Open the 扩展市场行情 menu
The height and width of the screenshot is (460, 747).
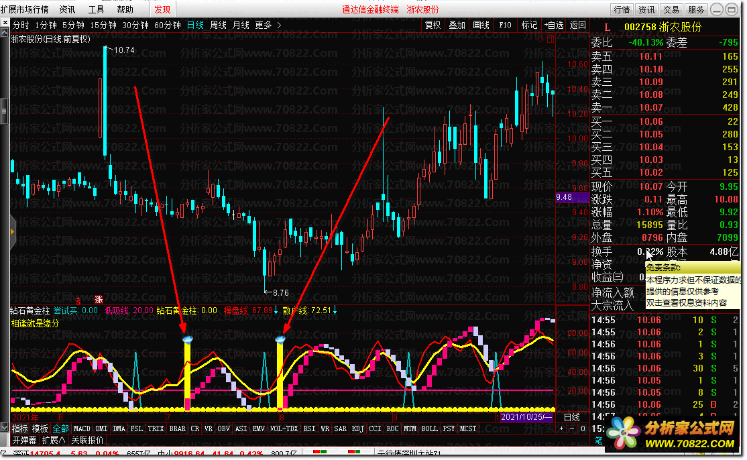tap(25, 9)
